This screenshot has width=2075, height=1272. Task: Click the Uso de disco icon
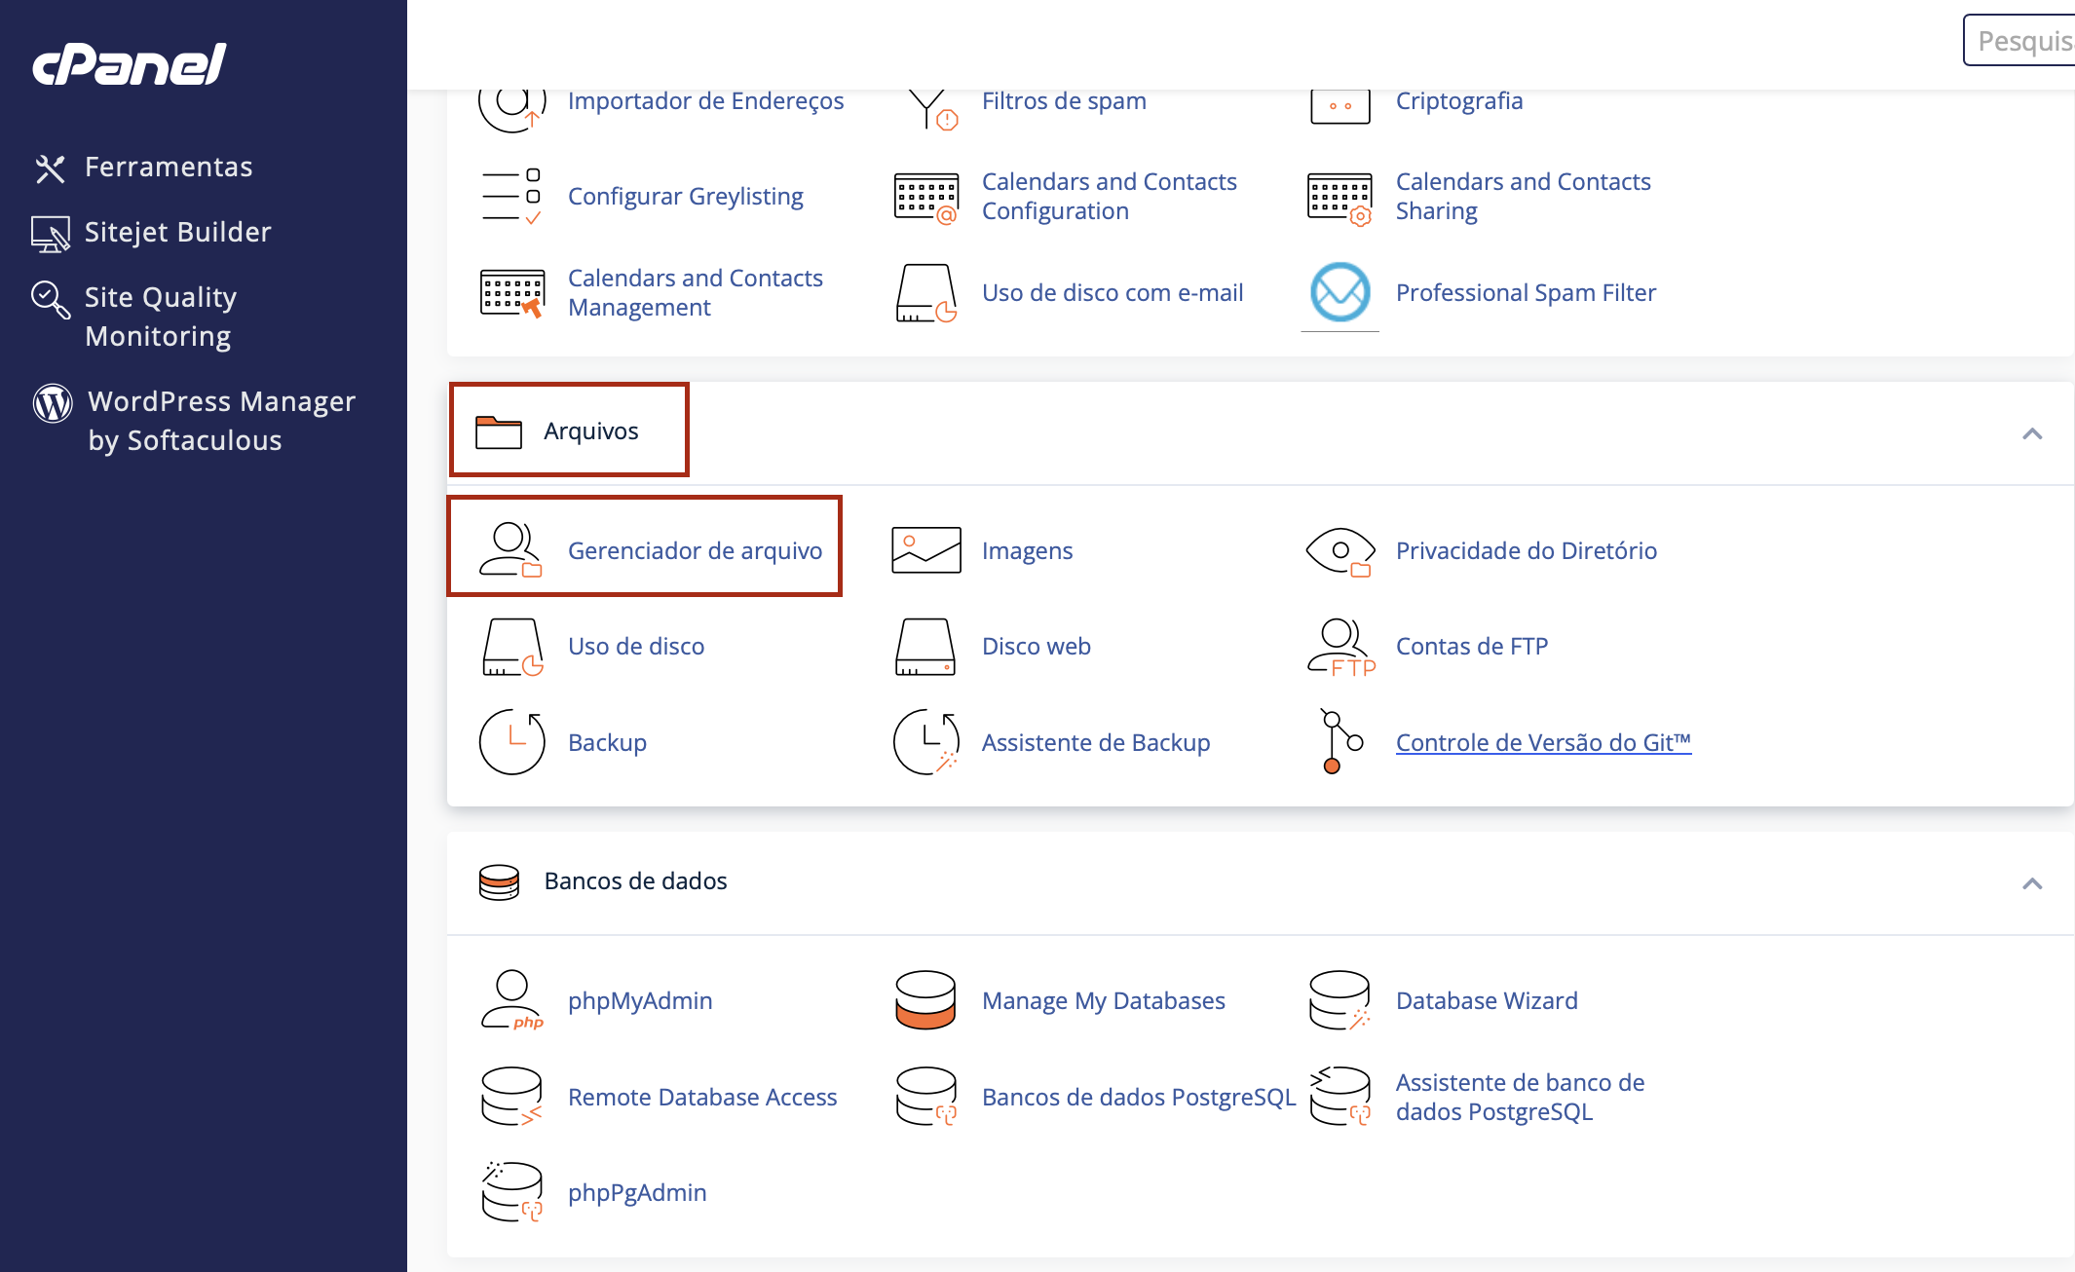click(512, 647)
